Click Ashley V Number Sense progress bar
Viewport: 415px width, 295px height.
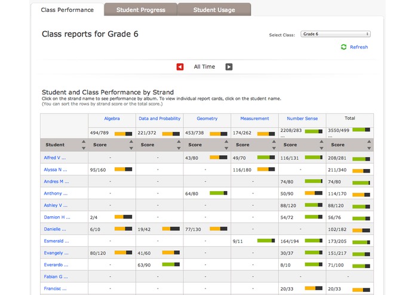click(x=313, y=205)
